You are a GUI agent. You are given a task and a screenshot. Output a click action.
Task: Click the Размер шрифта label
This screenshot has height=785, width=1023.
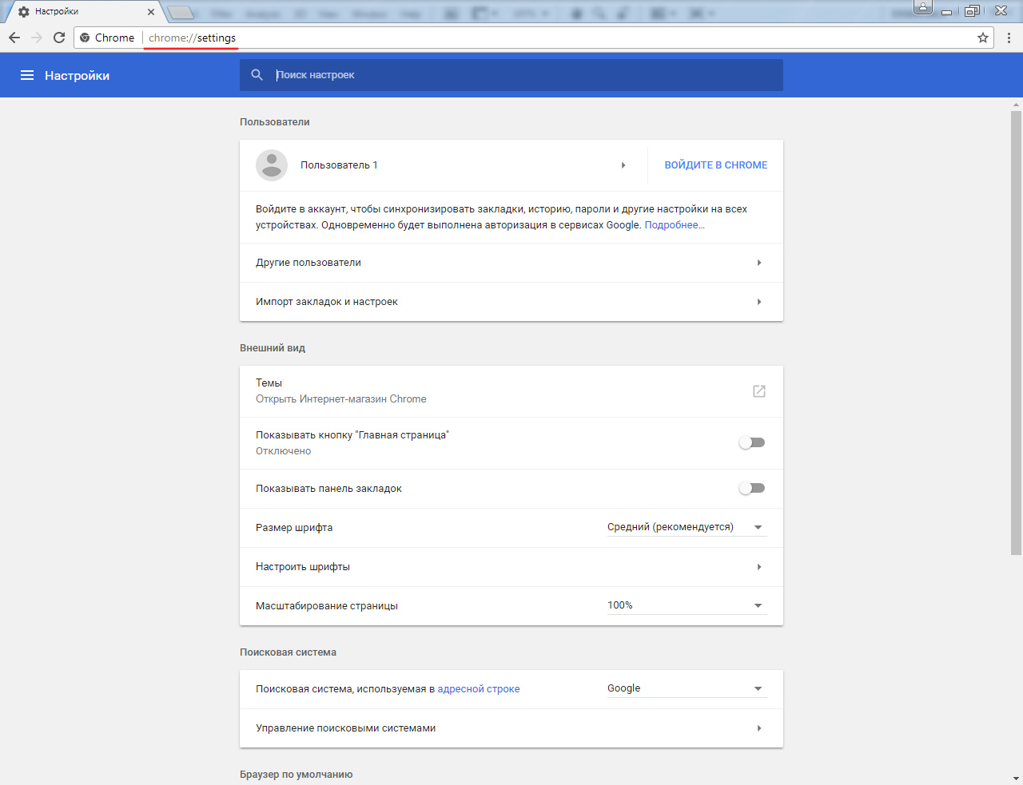point(294,528)
